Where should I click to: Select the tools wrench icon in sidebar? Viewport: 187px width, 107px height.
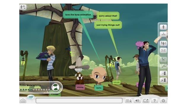(x=163, y=66)
